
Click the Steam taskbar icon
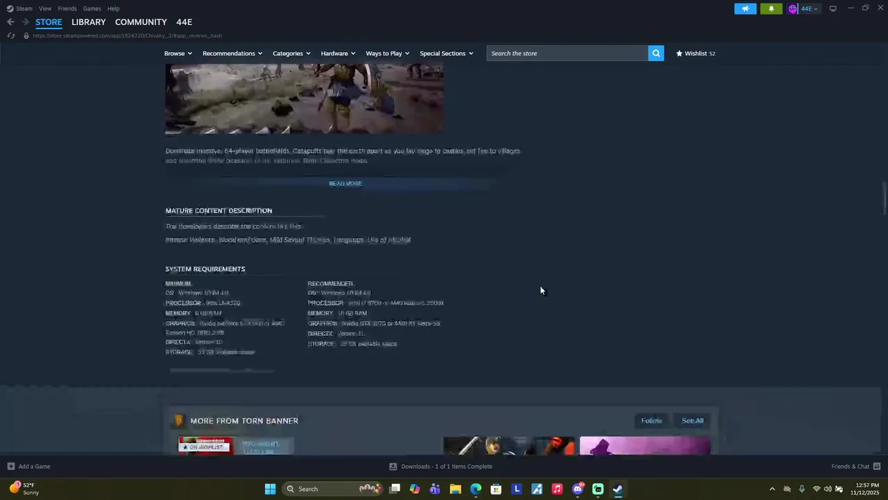click(x=617, y=489)
